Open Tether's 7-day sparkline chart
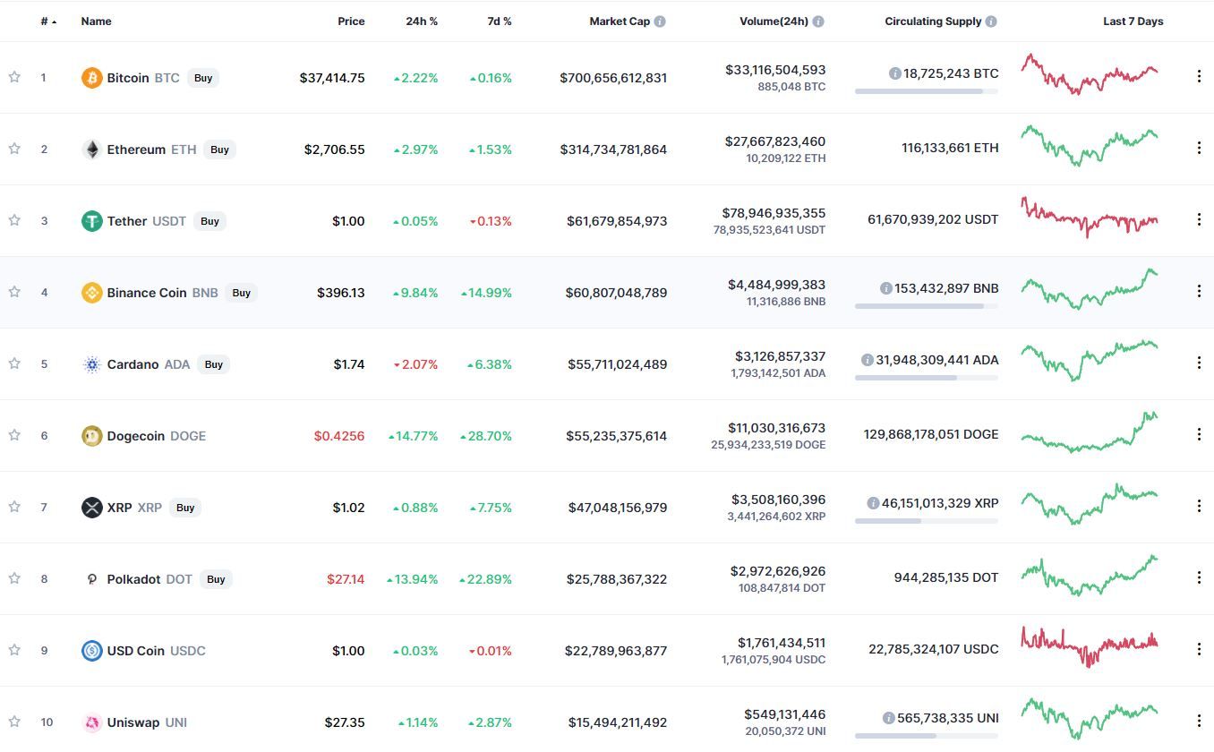Viewport: 1214px width, 752px height. pos(1090,218)
